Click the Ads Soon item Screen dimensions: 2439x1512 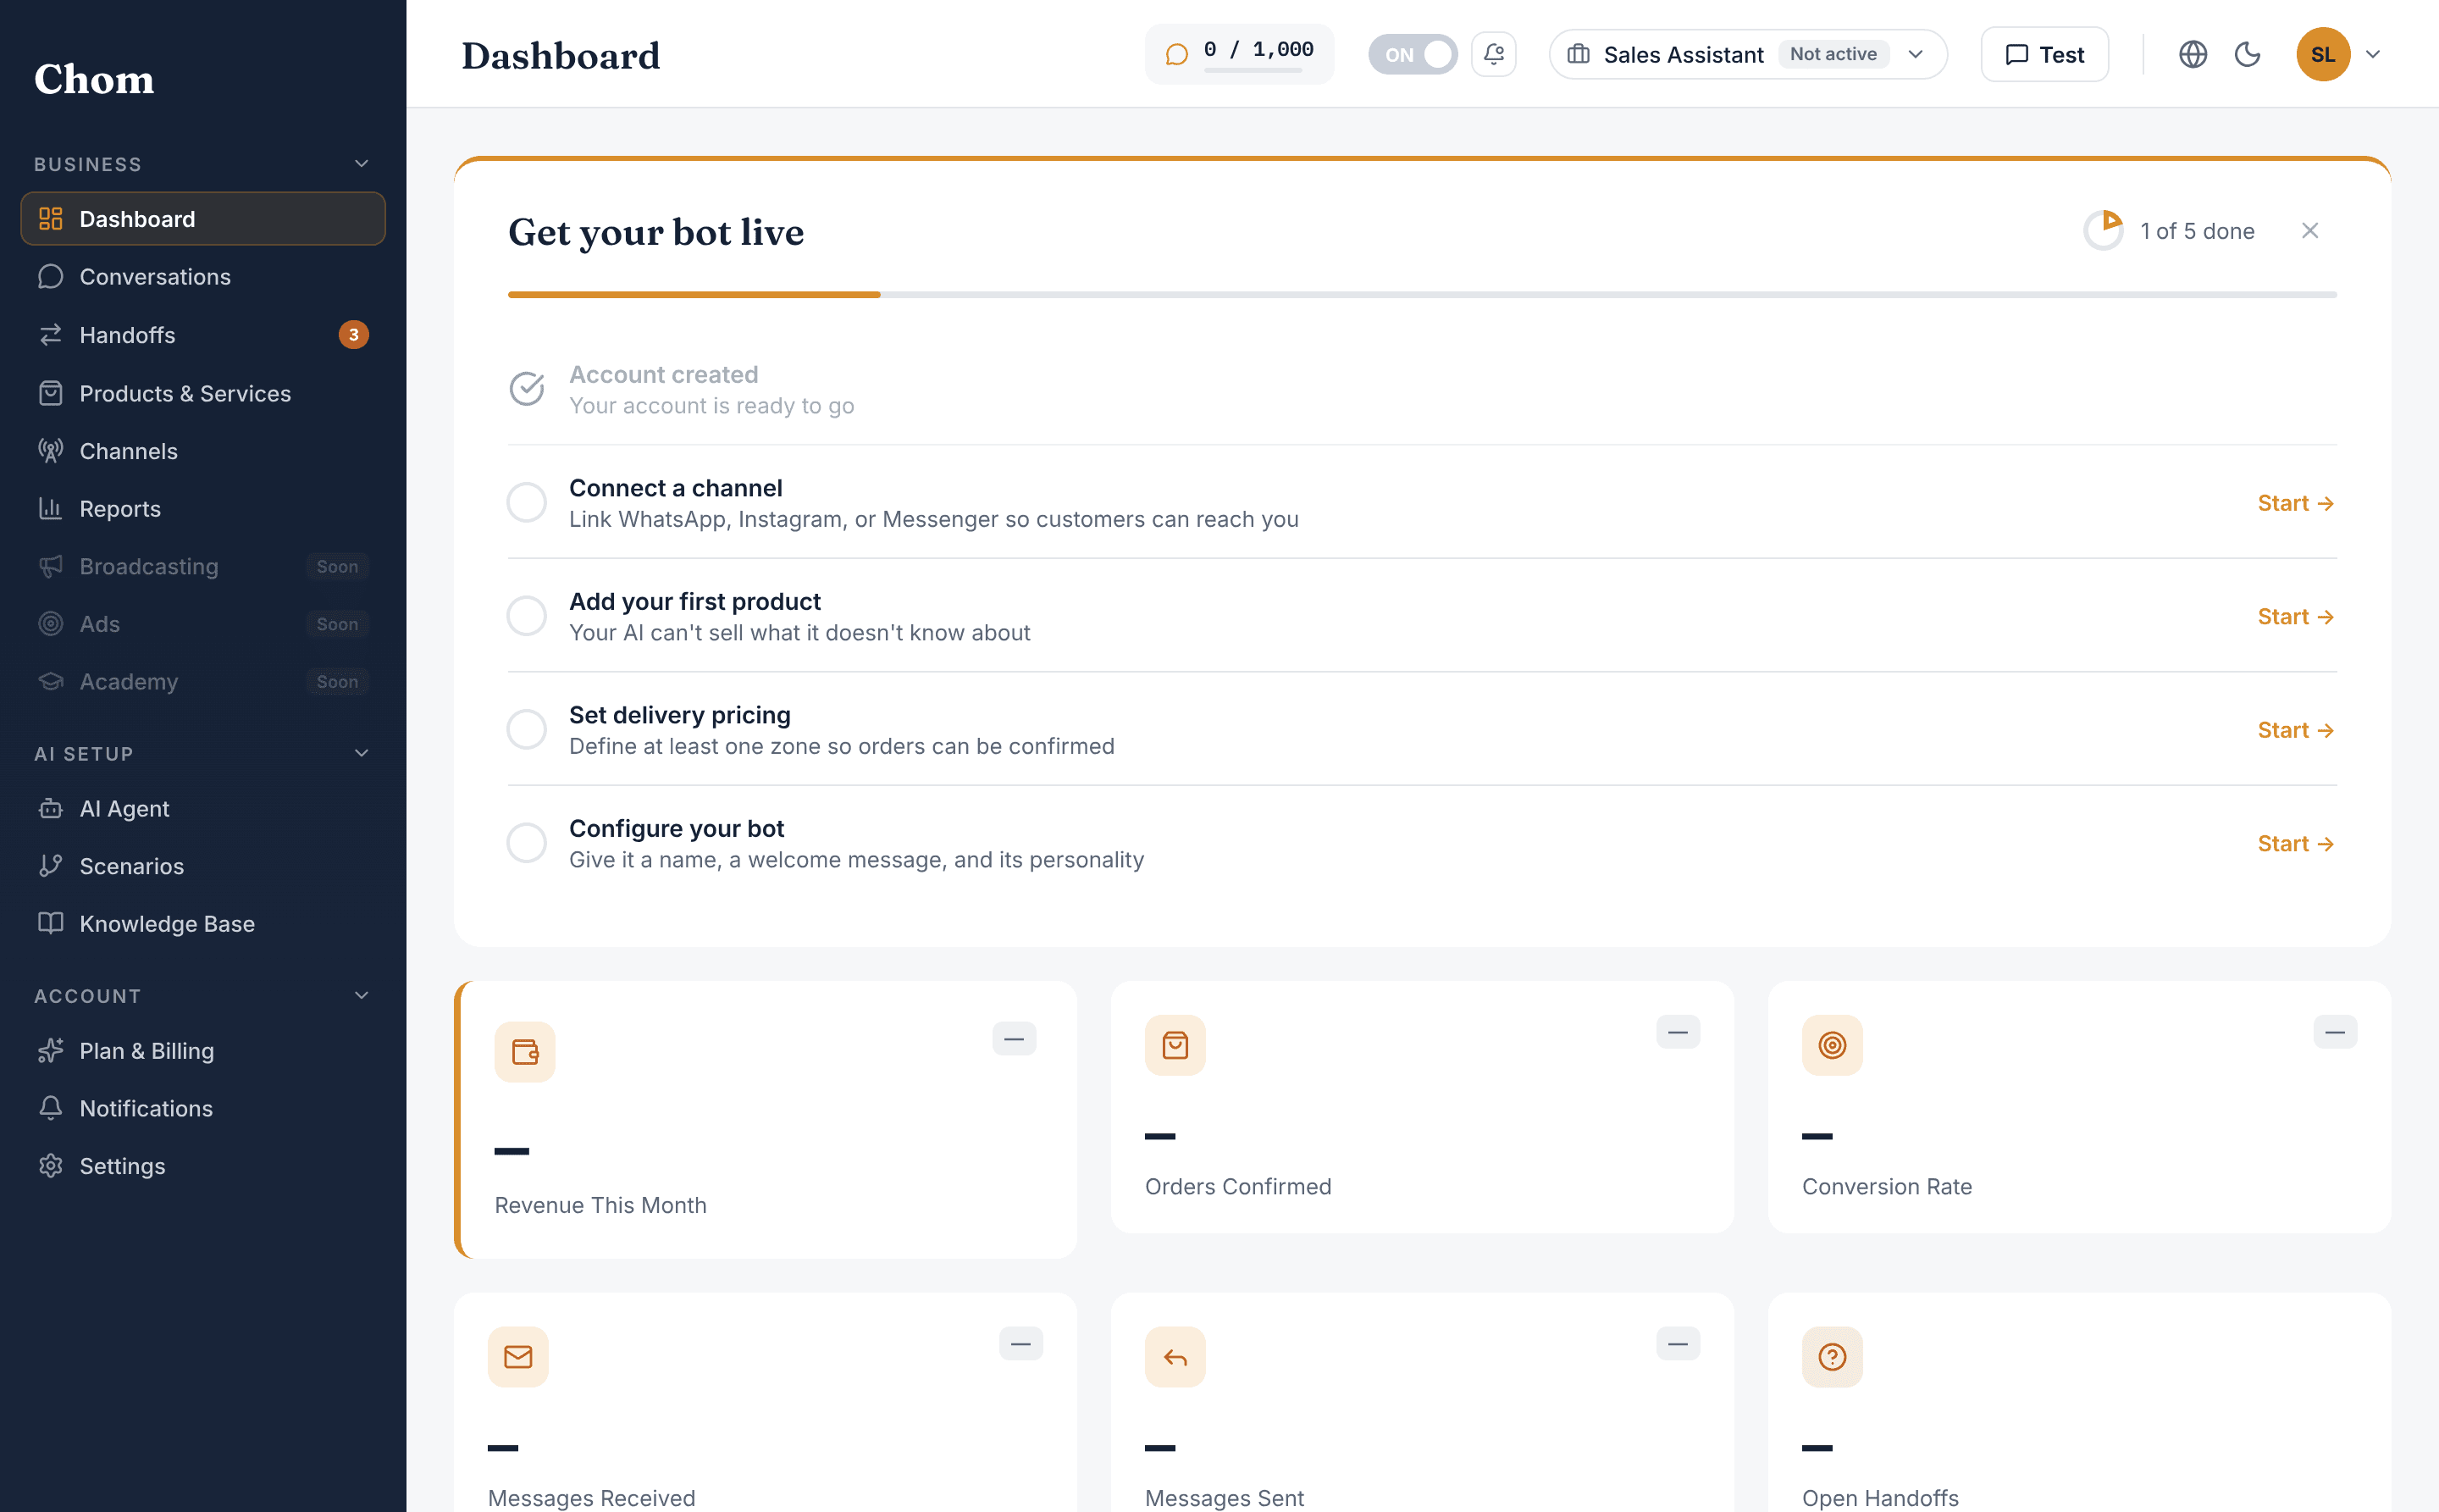pyautogui.click(x=203, y=624)
